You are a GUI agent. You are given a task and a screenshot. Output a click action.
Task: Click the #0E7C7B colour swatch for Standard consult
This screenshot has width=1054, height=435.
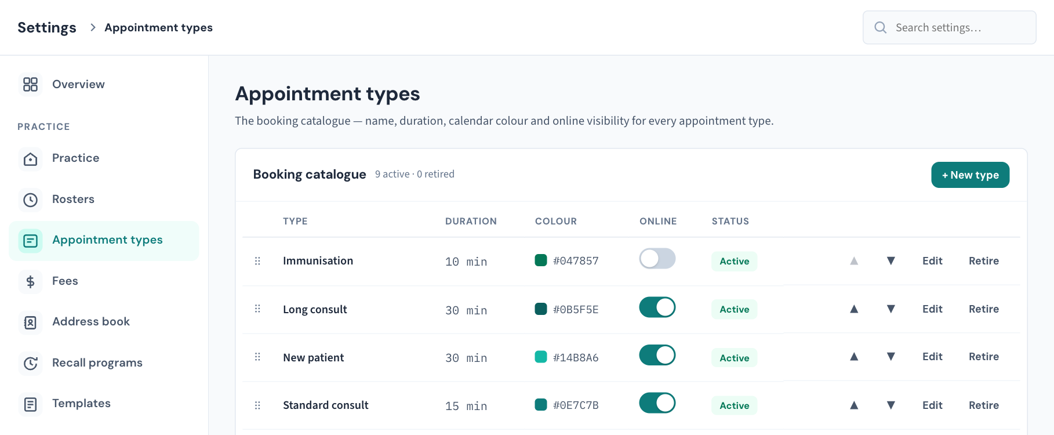541,404
